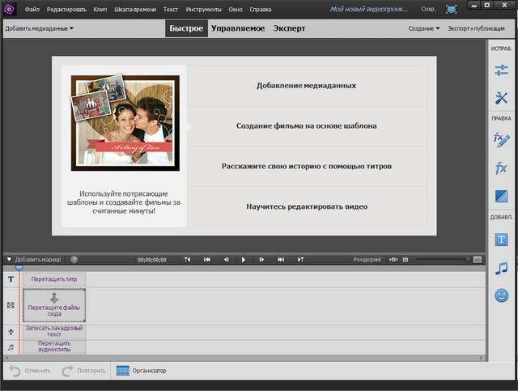Open the Adjust sliders panel icon

tap(501, 71)
